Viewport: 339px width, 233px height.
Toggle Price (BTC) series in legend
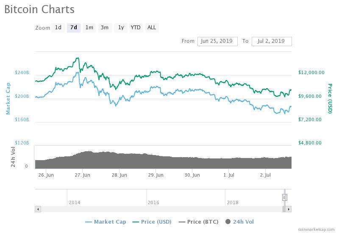coord(198,222)
